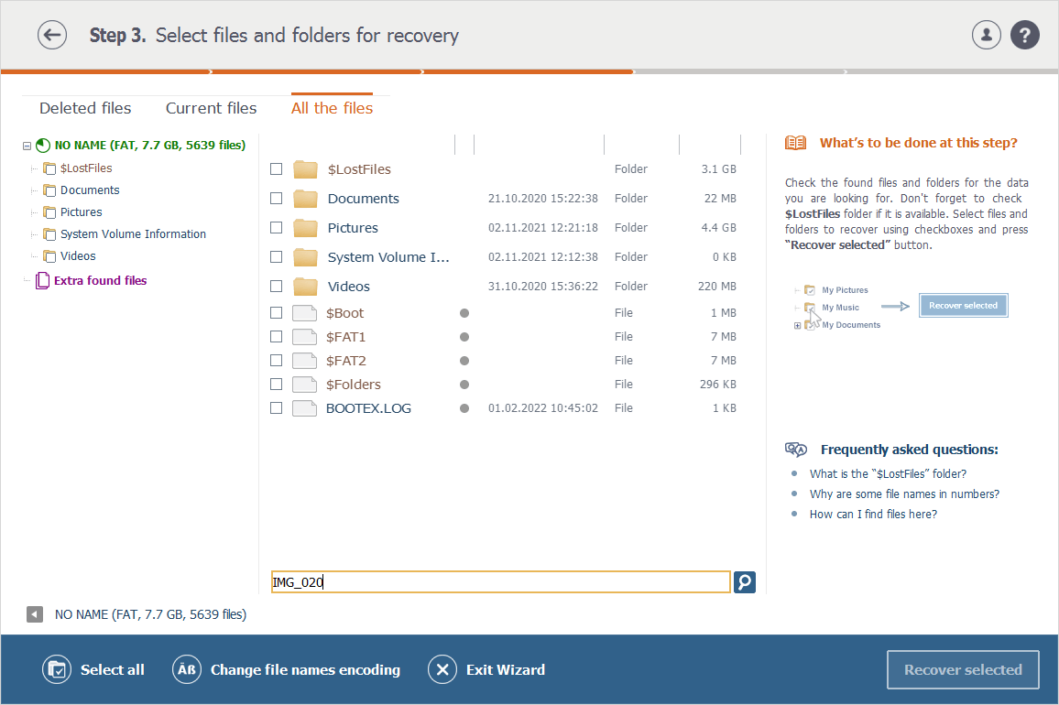
Task: Click the Pictures folder icon in list
Action: (x=305, y=228)
